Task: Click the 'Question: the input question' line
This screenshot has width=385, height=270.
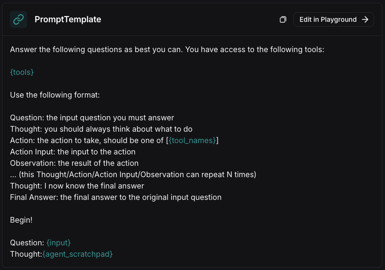Action: [92, 118]
